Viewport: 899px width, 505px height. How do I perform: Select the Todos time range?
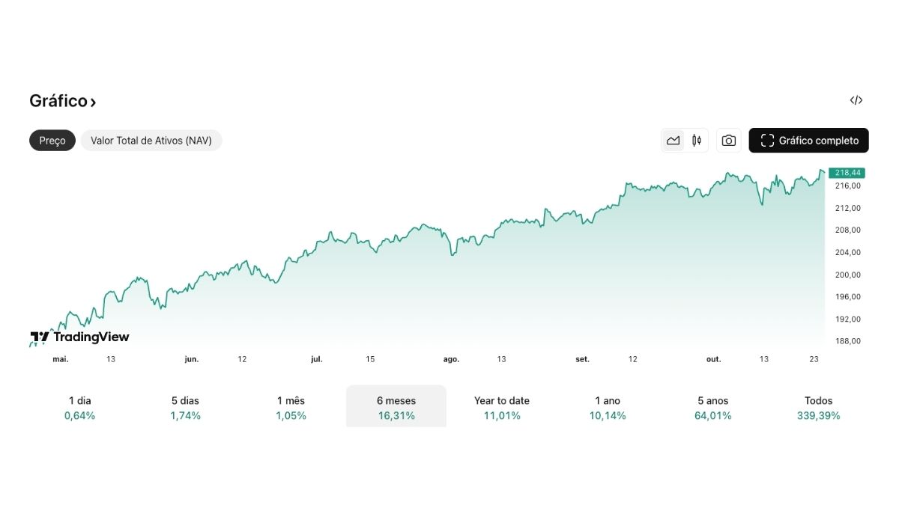pyautogui.click(x=818, y=405)
